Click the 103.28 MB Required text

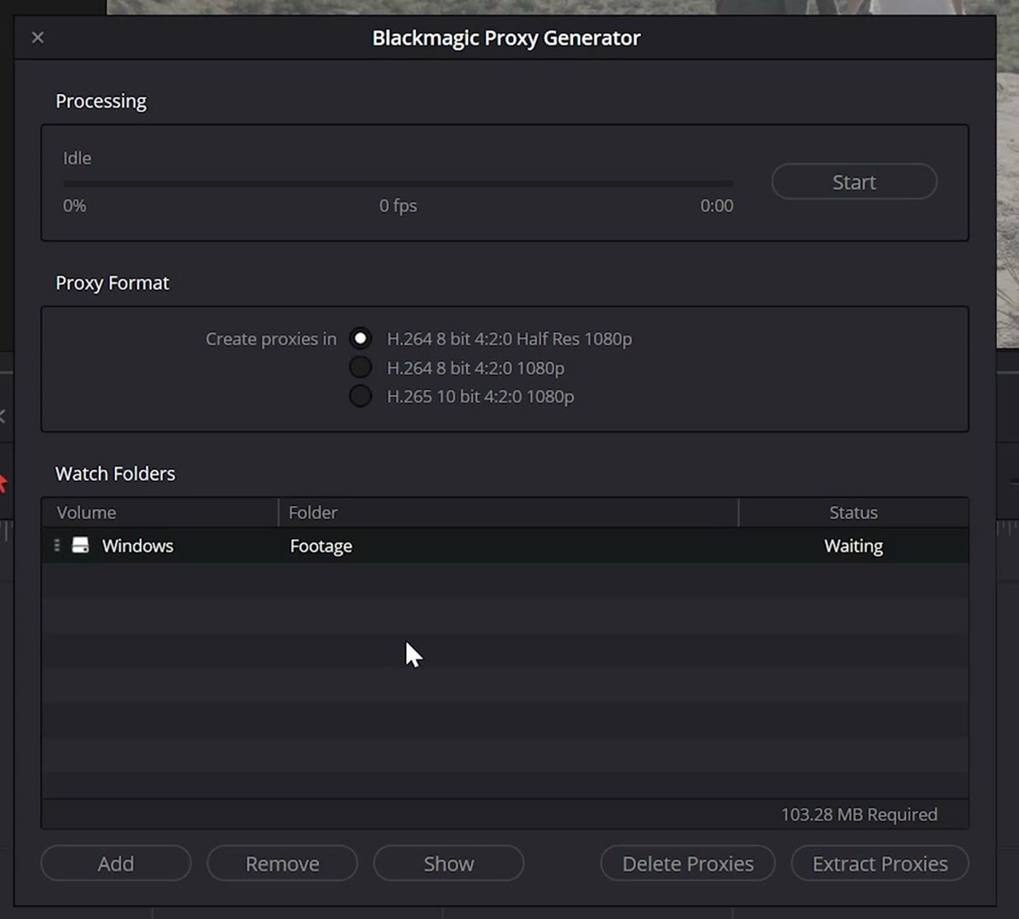[859, 815]
